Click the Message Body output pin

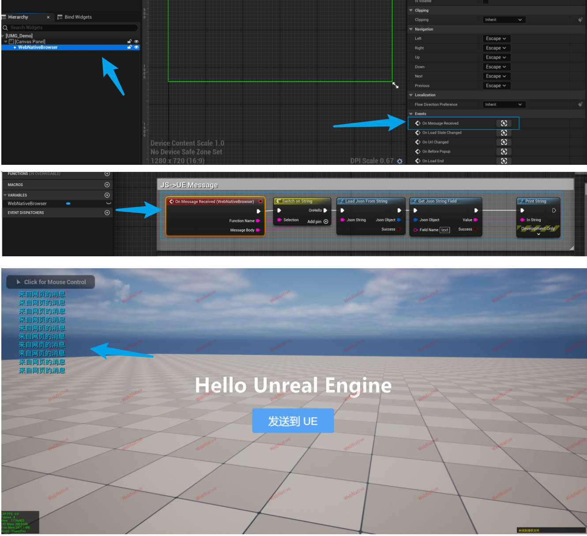click(258, 230)
